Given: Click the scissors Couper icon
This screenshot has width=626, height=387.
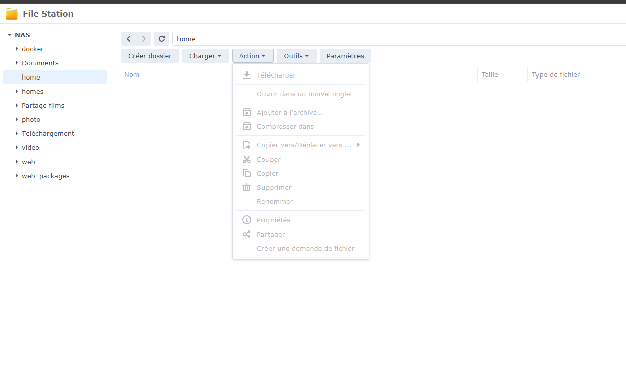Looking at the screenshot, I should click(x=247, y=159).
